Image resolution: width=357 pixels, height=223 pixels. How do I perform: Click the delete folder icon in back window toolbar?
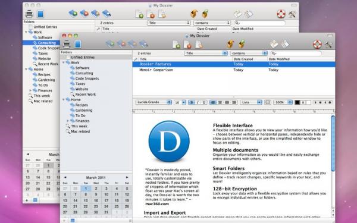coord(84,14)
